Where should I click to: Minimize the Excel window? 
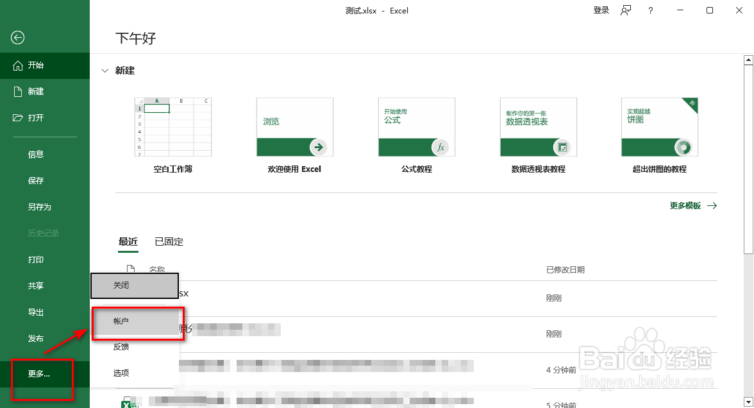(x=680, y=10)
